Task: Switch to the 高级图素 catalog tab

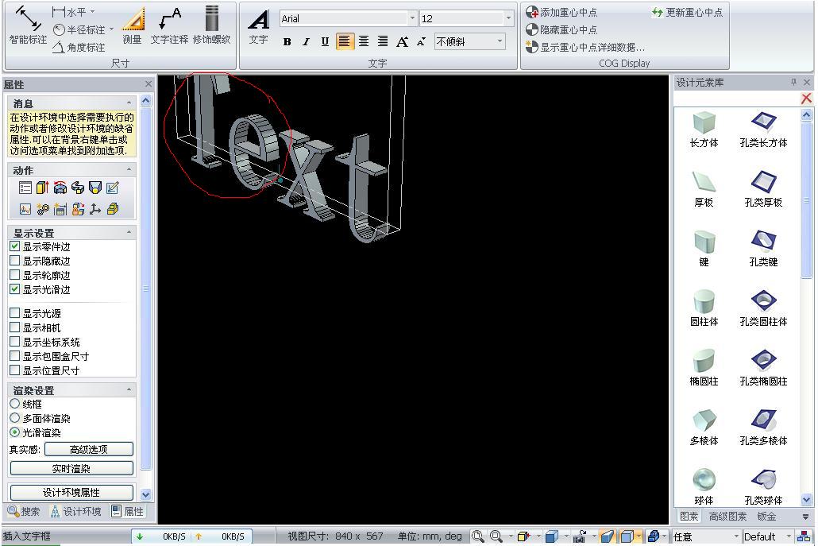Action: 727,517
